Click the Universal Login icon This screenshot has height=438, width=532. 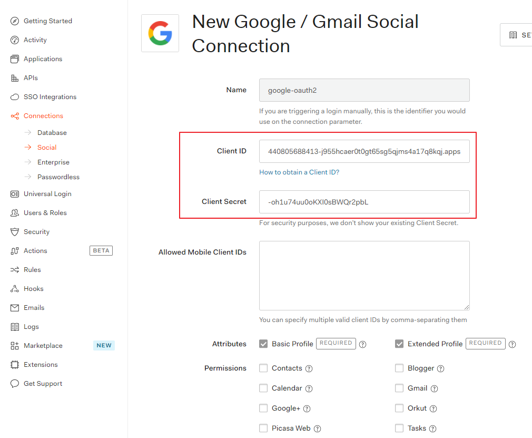click(x=15, y=194)
